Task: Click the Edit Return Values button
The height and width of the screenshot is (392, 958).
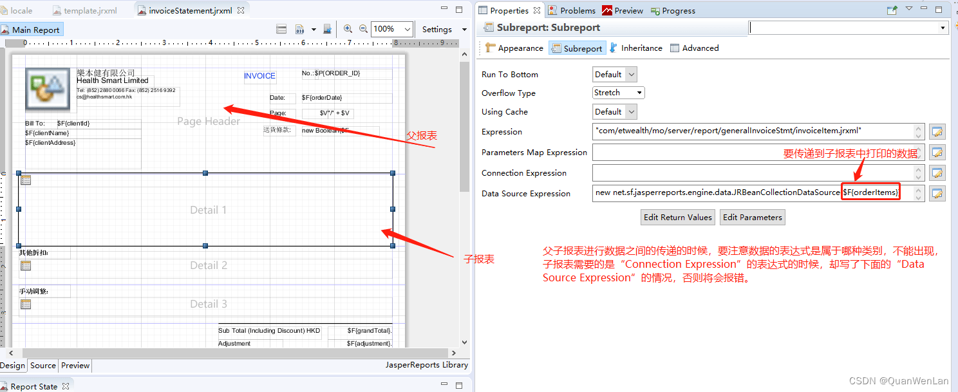Action: click(677, 217)
